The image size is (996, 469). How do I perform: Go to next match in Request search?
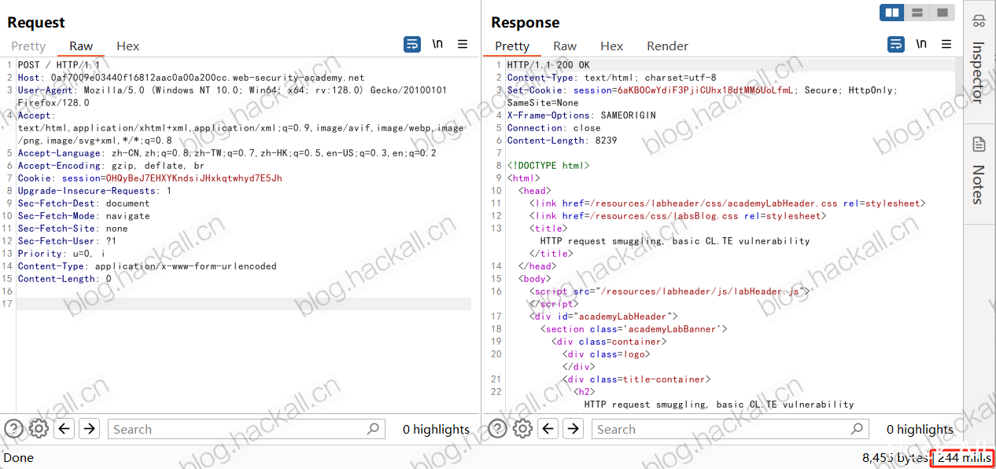click(x=89, y=429)
